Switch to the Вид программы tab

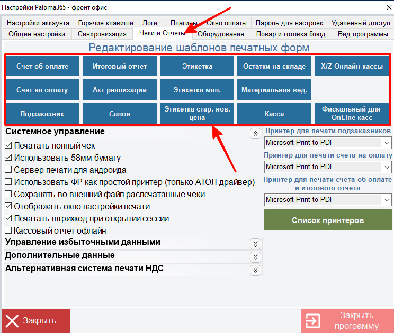click(x=363, y=34)
